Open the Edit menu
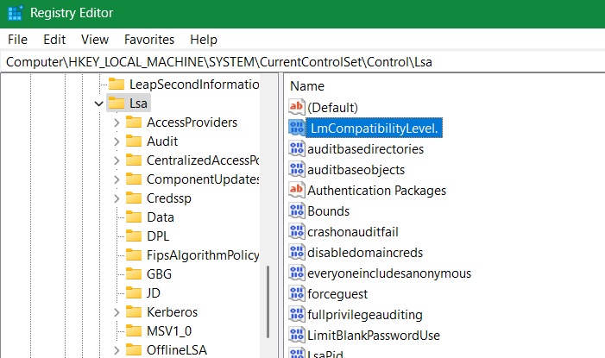Screen dimensions: 605x358 click(x=54, y=40)
